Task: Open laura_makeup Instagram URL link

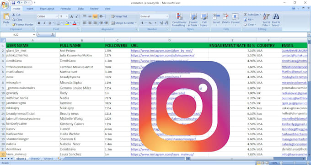Action: (x=162, y=154)
